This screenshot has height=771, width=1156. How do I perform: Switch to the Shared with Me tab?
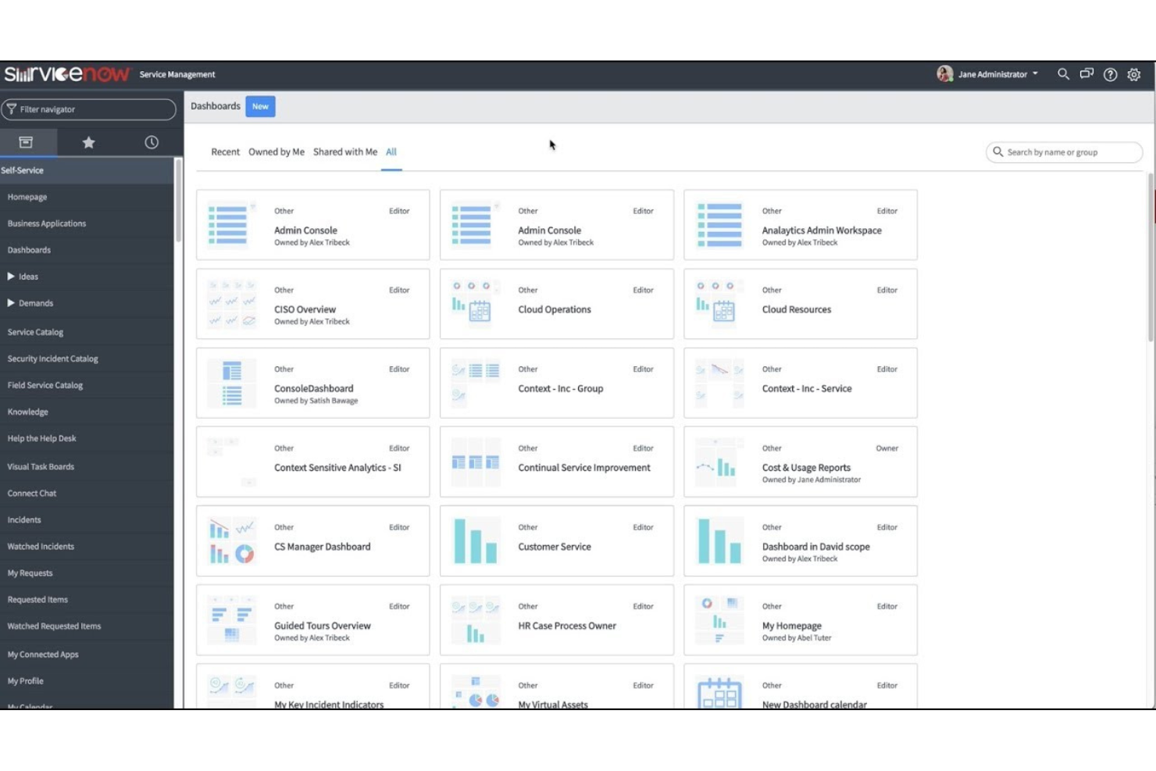344,152
